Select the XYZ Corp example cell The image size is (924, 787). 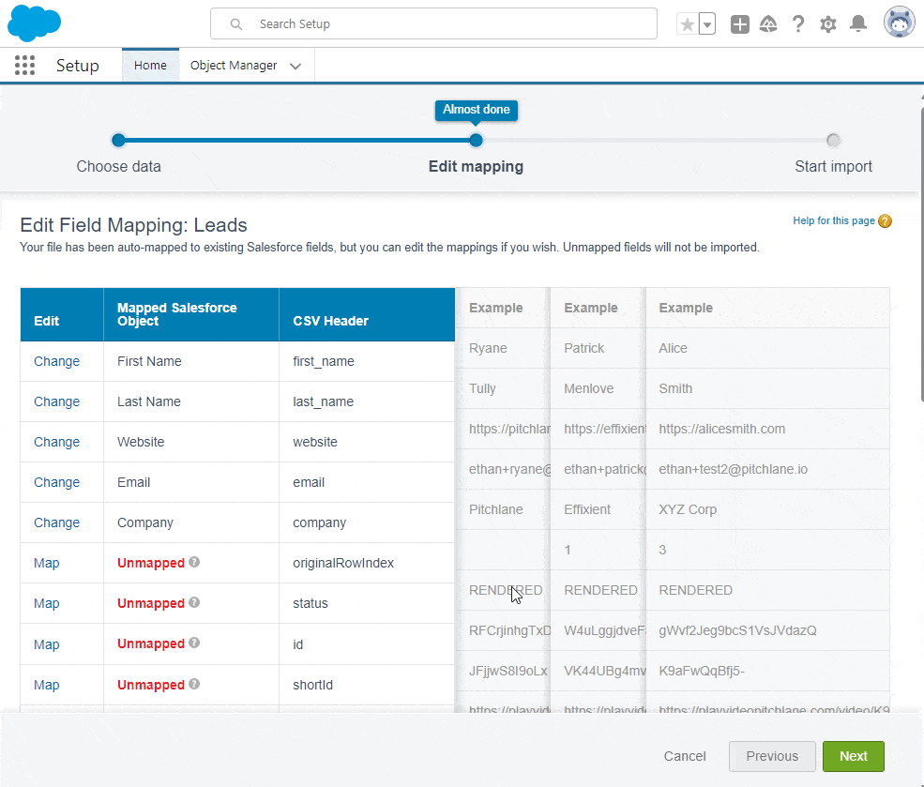coord(767,509)
